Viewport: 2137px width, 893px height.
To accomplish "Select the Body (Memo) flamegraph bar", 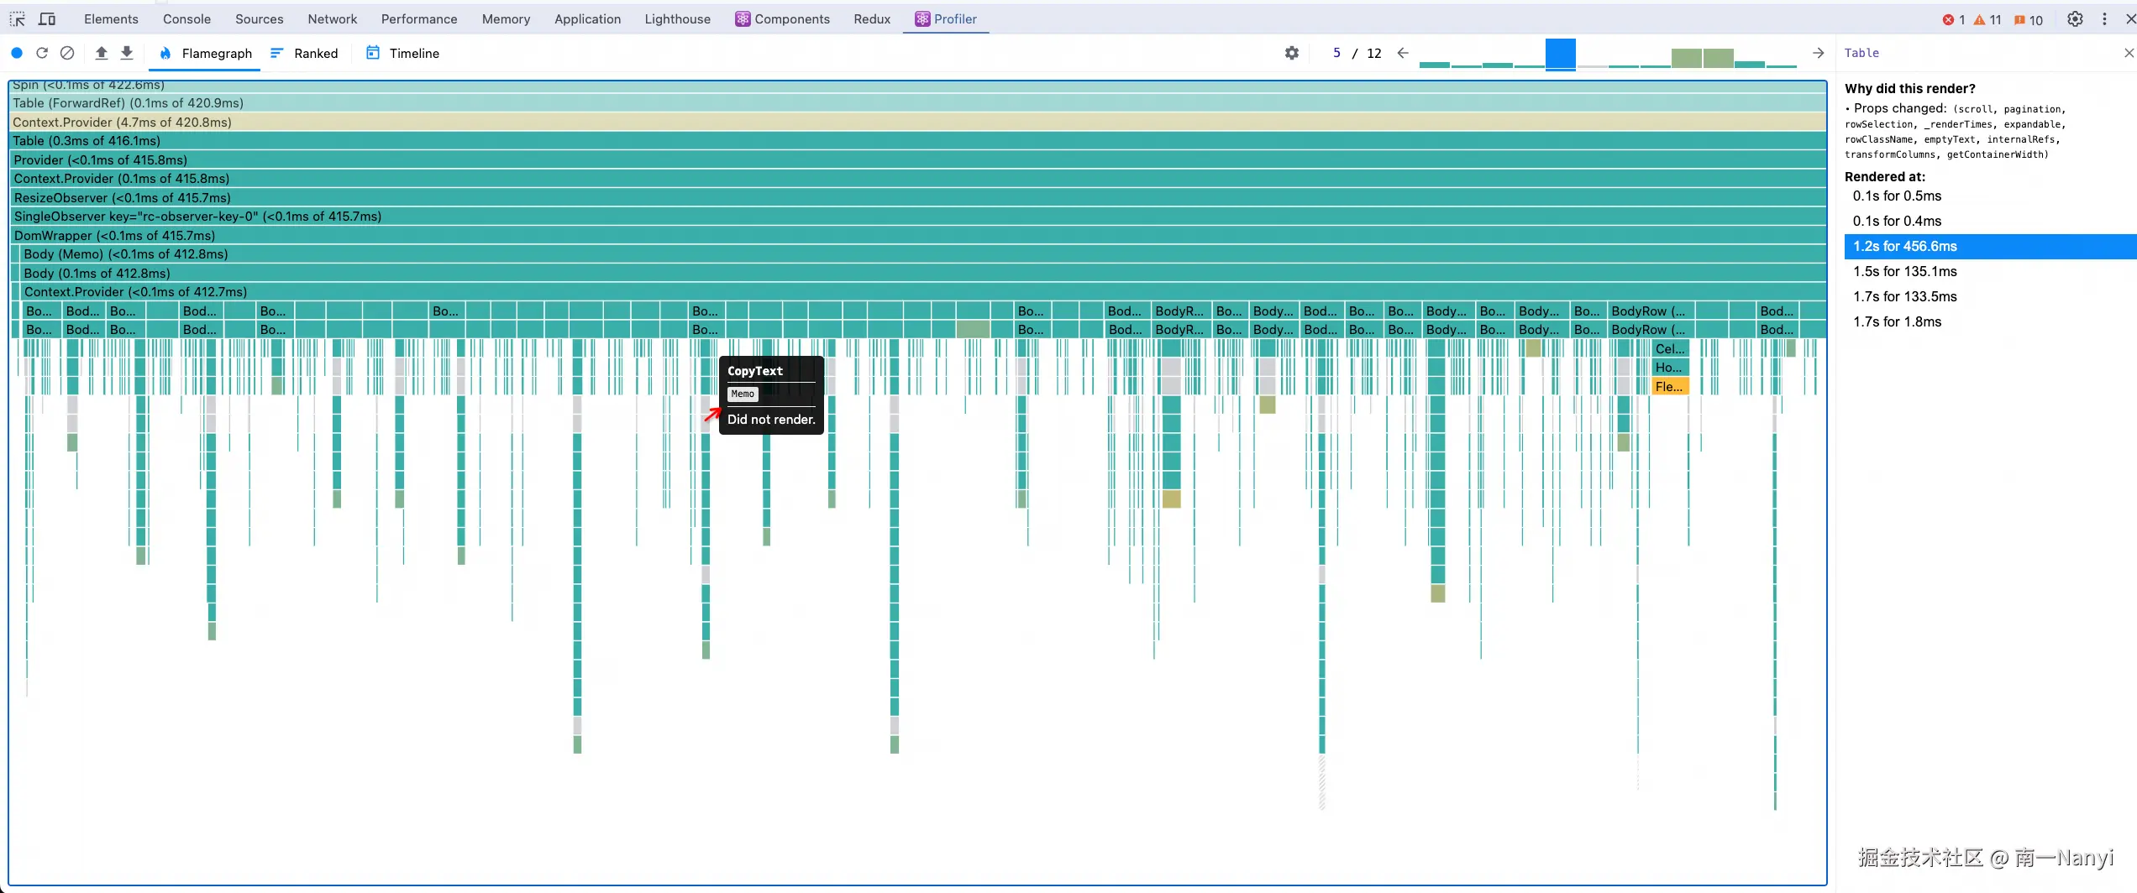I will (x=922, y=254).
